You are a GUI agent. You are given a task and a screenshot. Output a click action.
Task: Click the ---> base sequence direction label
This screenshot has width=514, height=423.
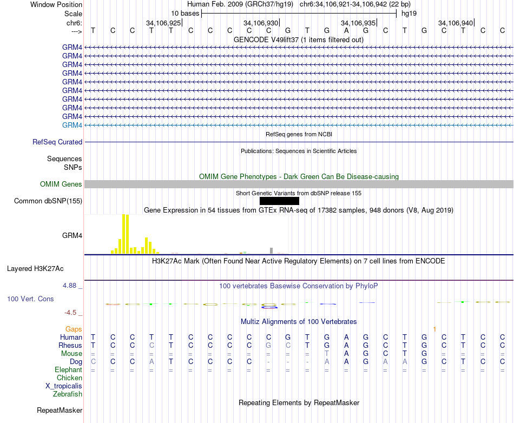point(76,31)
